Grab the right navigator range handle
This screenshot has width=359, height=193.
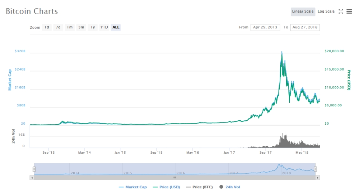(315, 169)
